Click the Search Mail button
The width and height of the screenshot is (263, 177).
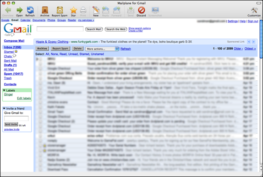(x=94, y=29)
